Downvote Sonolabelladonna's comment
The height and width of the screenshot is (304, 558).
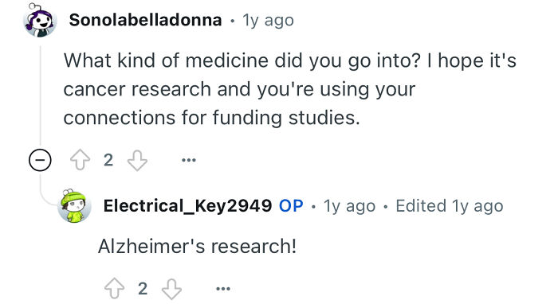[x=137, y=160]
